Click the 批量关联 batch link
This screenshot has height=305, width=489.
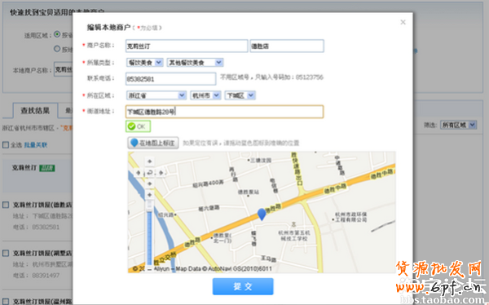click(x=36, y=145)
